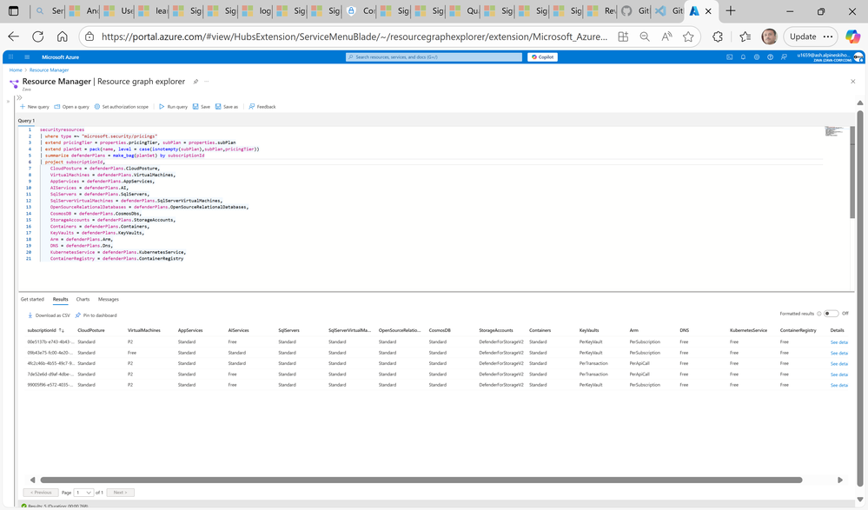Image resolution: width=868 pixels, height=510 pixels.
Task: Click the browser address bar URL
Action: 354,36
